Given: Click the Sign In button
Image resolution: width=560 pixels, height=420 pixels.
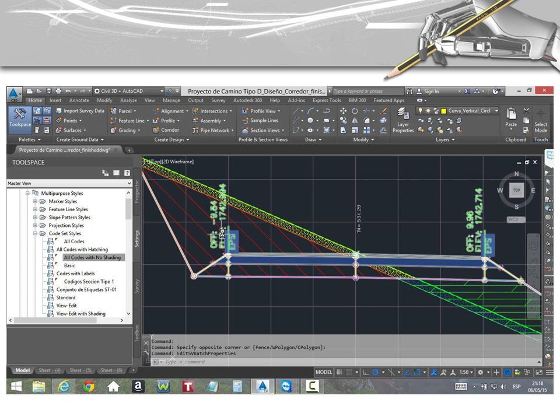Looking at the screenshot, I should coord(428,91).
